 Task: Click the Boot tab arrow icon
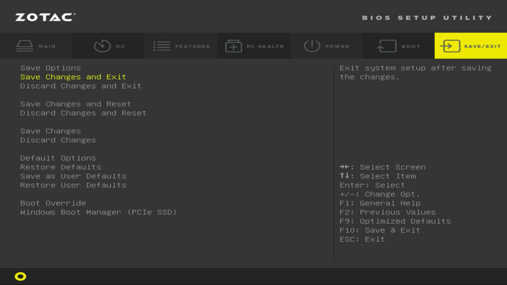pyautogui.click(x=386, y=46)
